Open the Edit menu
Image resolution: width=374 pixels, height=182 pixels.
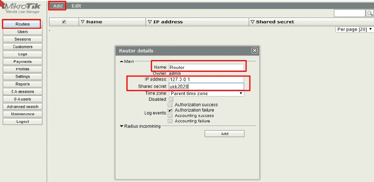[x=76, y=6]
